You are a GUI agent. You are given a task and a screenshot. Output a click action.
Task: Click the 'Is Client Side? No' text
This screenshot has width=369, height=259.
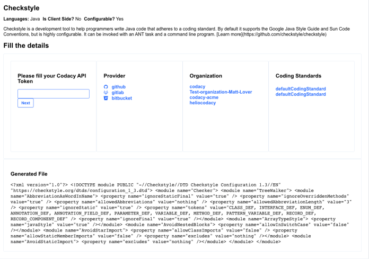pos(61,19)
